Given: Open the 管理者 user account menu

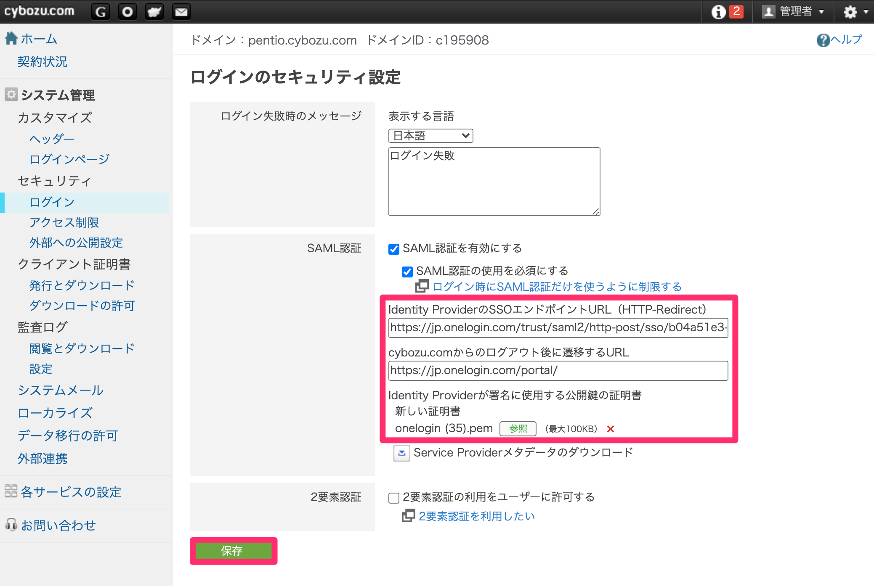Looking at the screenshot, I should click(x=793, y=11).
